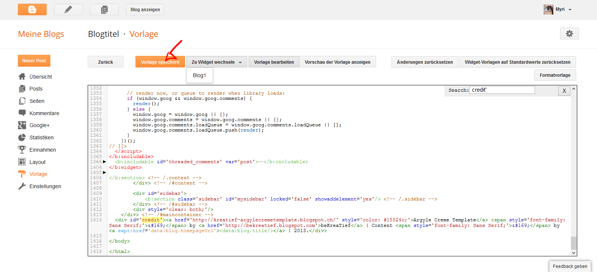Expand folded code at line 1405
Screen dimensions: 597x272
coord(104,173)
